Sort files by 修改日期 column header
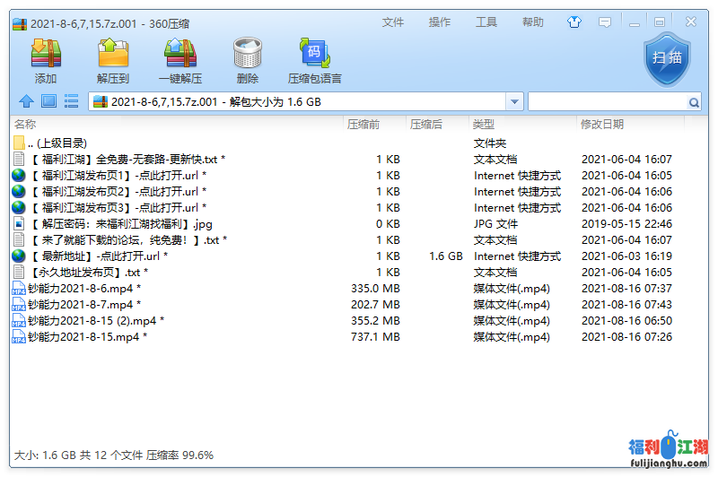This screenshot has height=477, width=718. click(601, 125)
